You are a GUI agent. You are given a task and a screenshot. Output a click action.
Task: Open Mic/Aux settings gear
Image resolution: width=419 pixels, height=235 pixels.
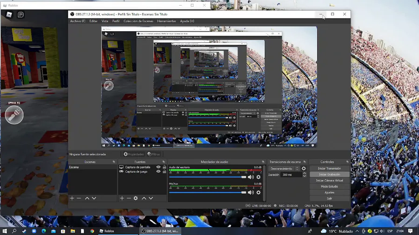point(258,192)
